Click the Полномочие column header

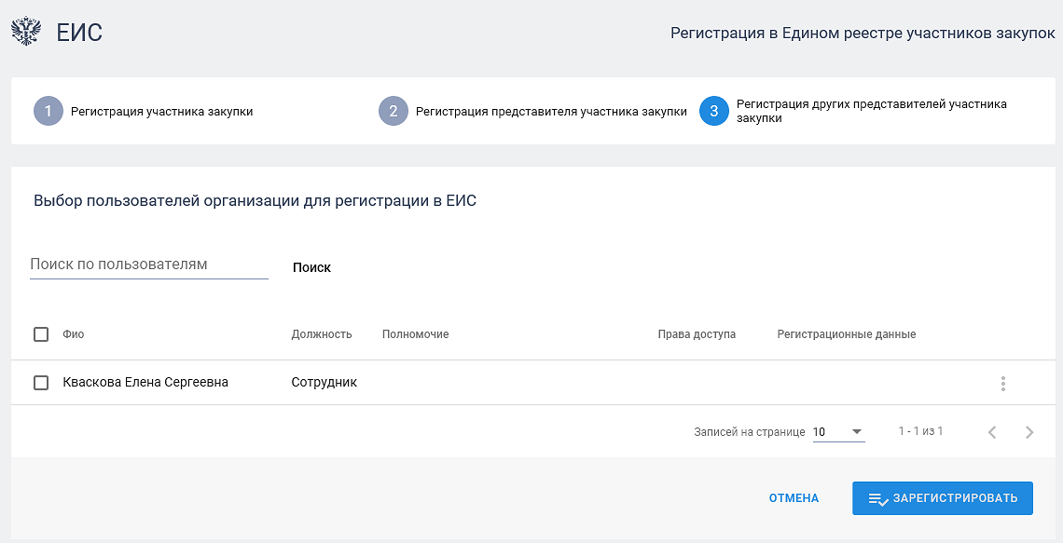tap(416, 334)
